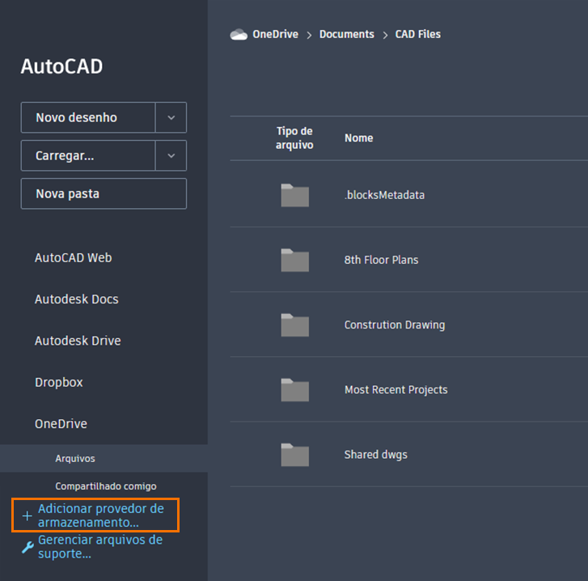
Task: Select OneDrive in the sidebar
Action: (61, 424)
